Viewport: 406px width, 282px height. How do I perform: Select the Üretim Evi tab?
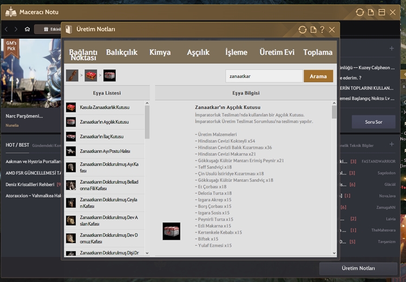click(277, 52)
